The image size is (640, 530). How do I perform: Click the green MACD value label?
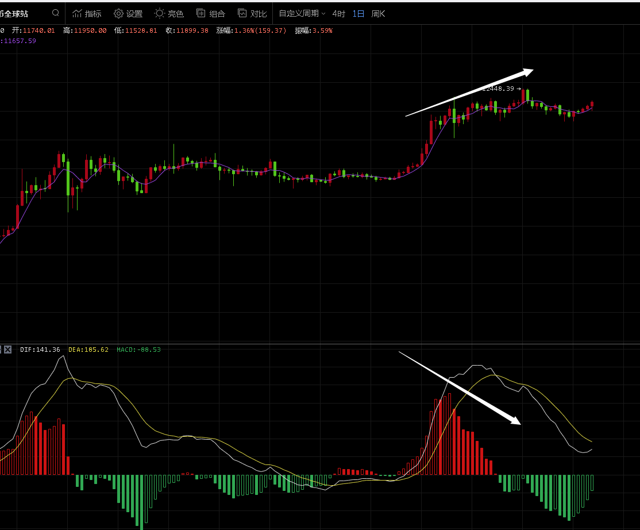coord(138,350)
